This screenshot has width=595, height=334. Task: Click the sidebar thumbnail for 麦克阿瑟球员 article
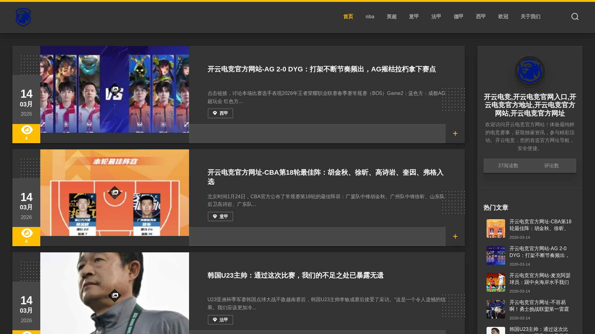tap(496, 282)
